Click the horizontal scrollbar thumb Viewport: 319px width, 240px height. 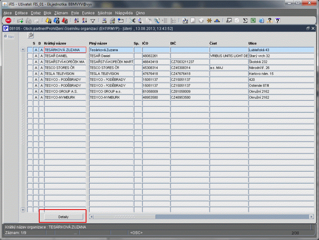tap(124, 217)
